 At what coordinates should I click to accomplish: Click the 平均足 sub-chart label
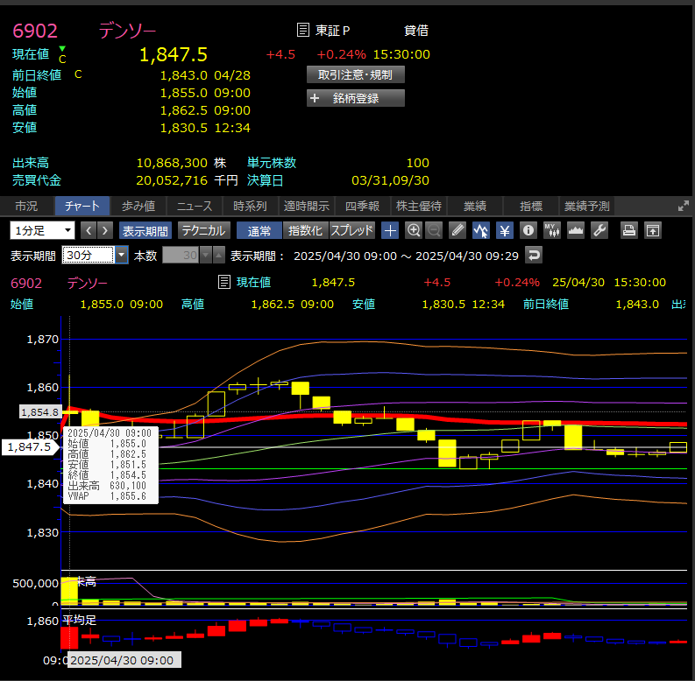point(80,620)
